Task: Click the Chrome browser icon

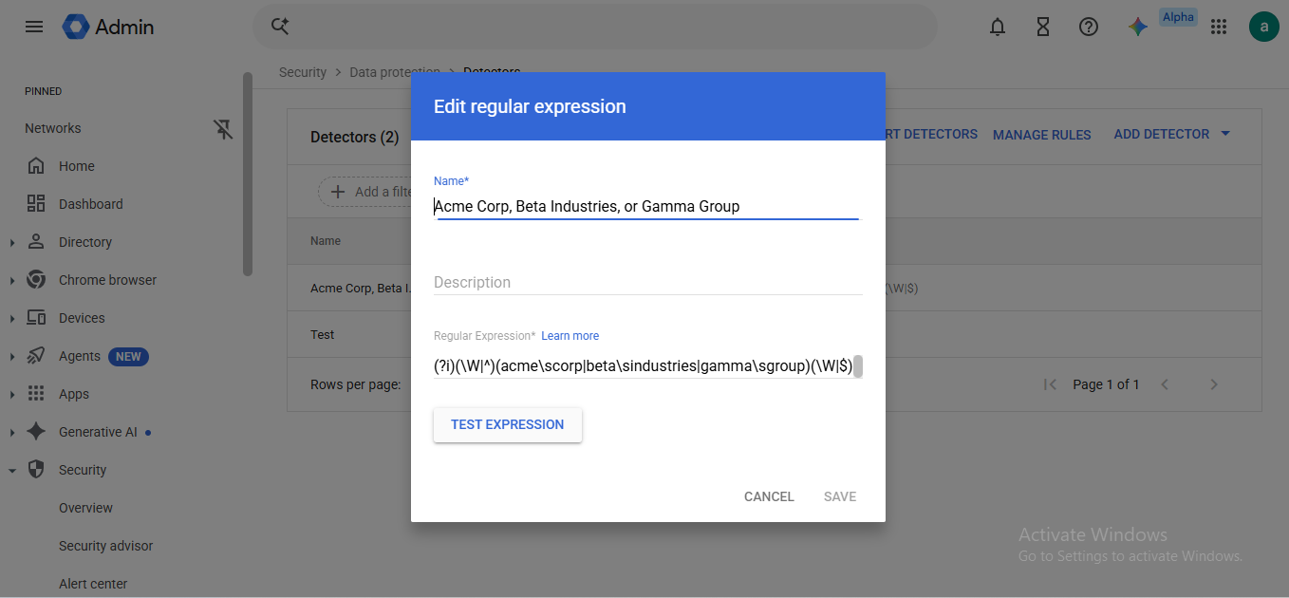Action: (x=36, y=280)
